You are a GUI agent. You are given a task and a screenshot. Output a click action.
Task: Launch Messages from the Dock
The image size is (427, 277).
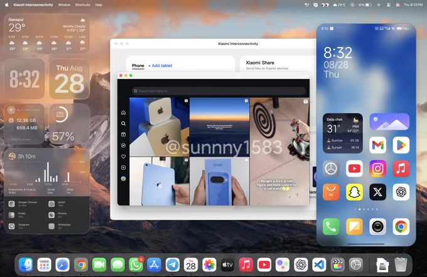pyautogui.click(x=117, y=264)
